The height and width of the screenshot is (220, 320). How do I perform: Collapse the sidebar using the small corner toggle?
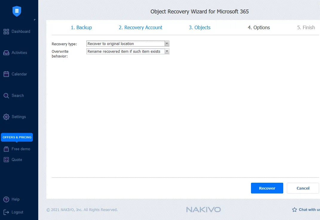click(35, 20)
